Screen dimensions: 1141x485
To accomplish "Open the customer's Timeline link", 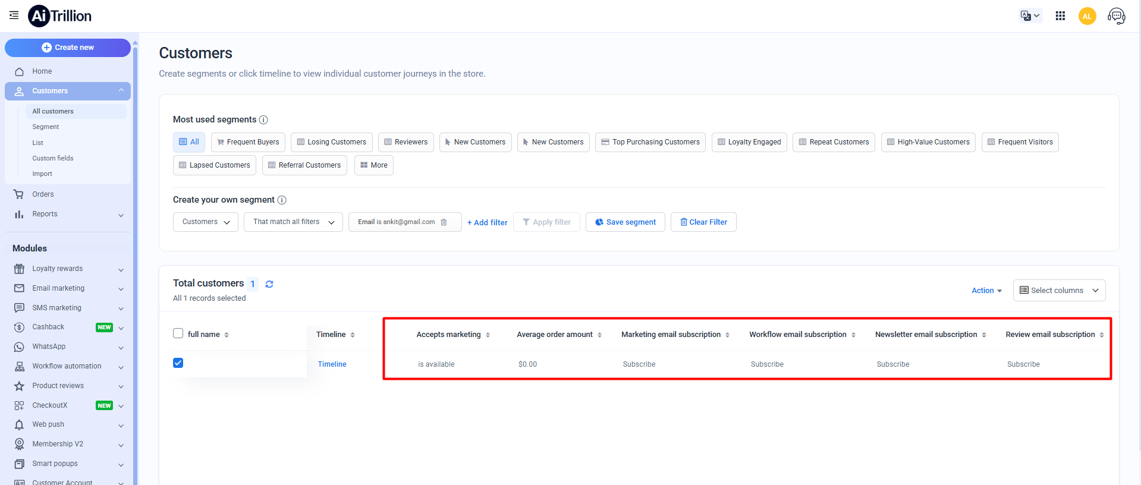I will 332,364.
